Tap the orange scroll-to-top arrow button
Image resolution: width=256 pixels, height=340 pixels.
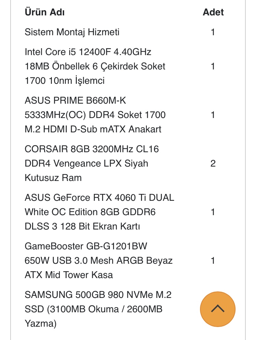pyautogui.click(x=217, y=309)
